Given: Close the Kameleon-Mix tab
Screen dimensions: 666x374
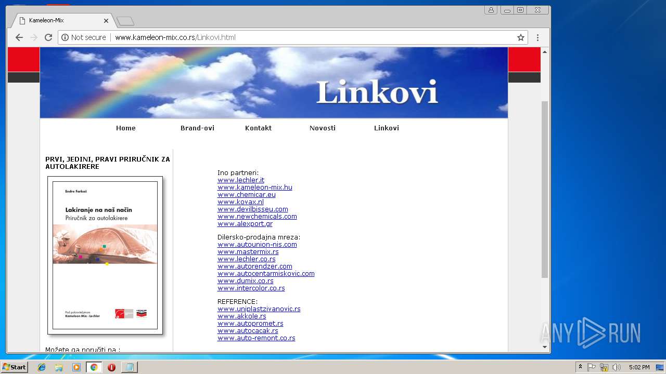Looking at the screenshot, I should (x=106, y=21).
